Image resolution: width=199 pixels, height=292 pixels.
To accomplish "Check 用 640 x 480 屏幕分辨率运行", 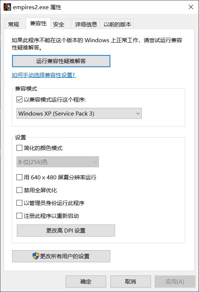I will [19, 177].
